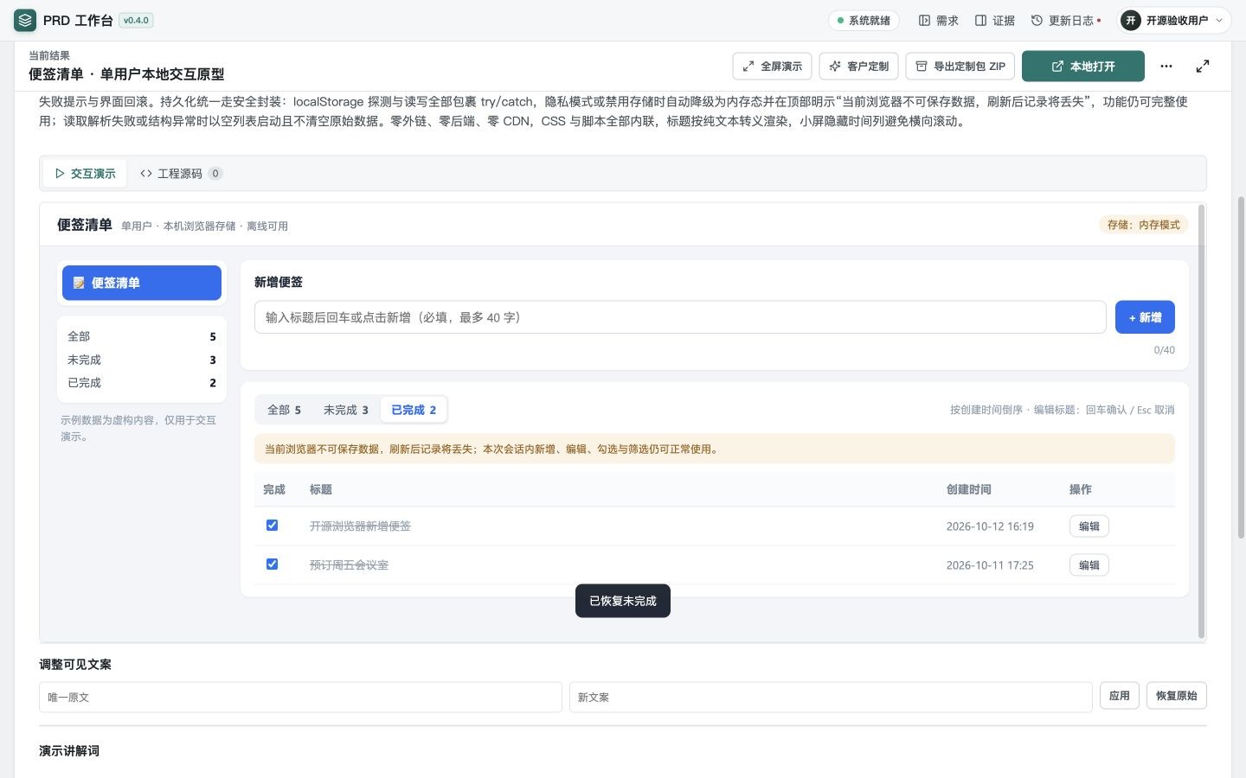
Task: Click the 新文案 input field
Action: pos(831,698)
